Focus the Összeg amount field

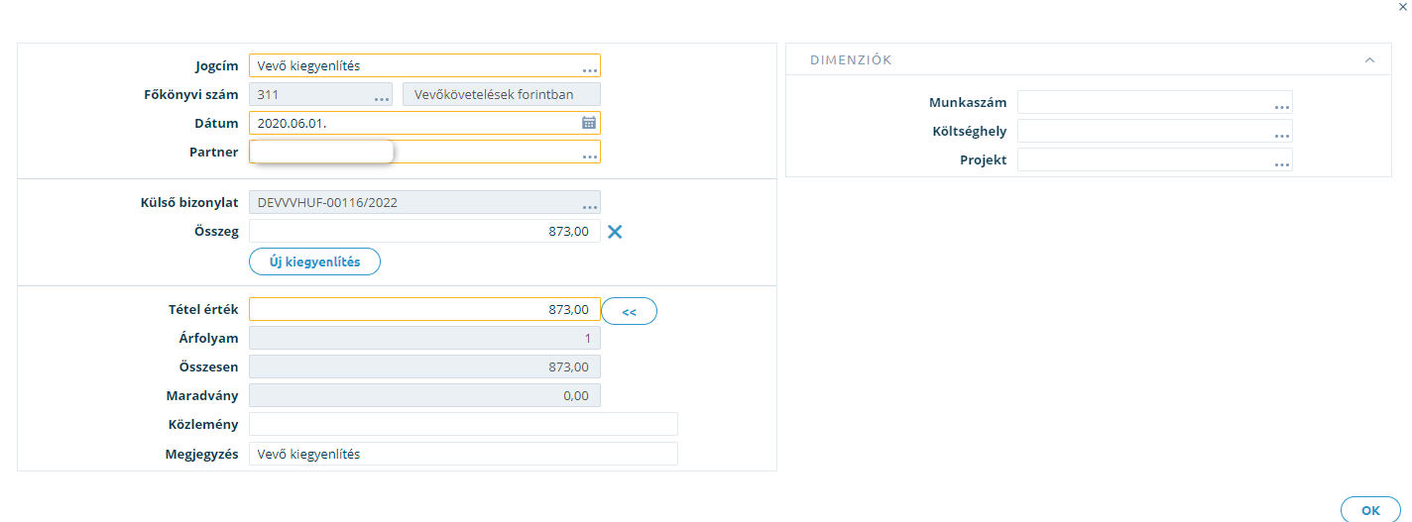(424, 231)
